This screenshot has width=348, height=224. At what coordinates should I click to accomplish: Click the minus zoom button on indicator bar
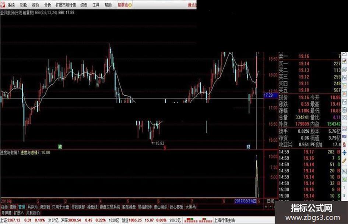(270, 207)
